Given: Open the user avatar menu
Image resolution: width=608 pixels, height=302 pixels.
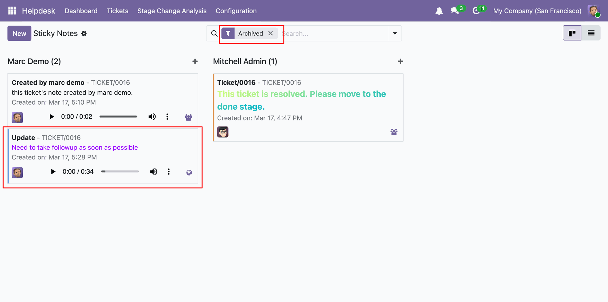Looking at the screenshot, I should click(x=594, y=11).
